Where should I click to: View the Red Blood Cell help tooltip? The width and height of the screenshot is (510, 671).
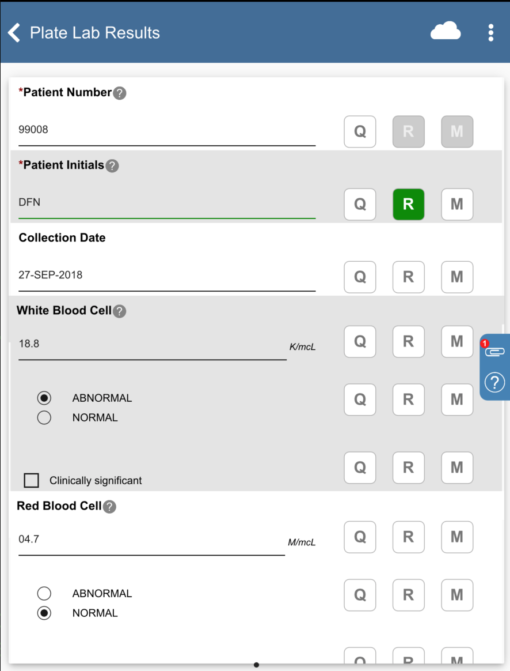point(109,507)
